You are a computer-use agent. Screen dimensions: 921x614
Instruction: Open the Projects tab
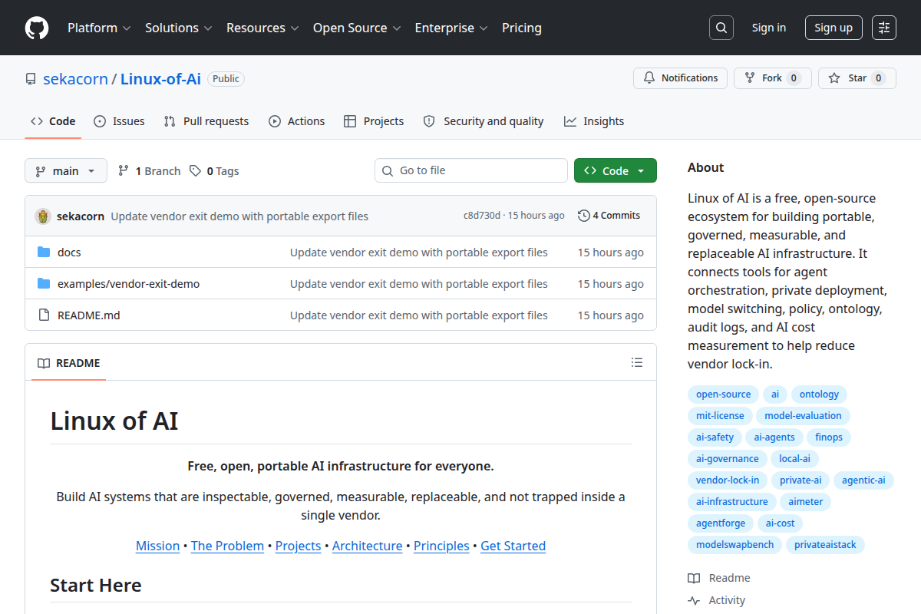pos(374,121)
